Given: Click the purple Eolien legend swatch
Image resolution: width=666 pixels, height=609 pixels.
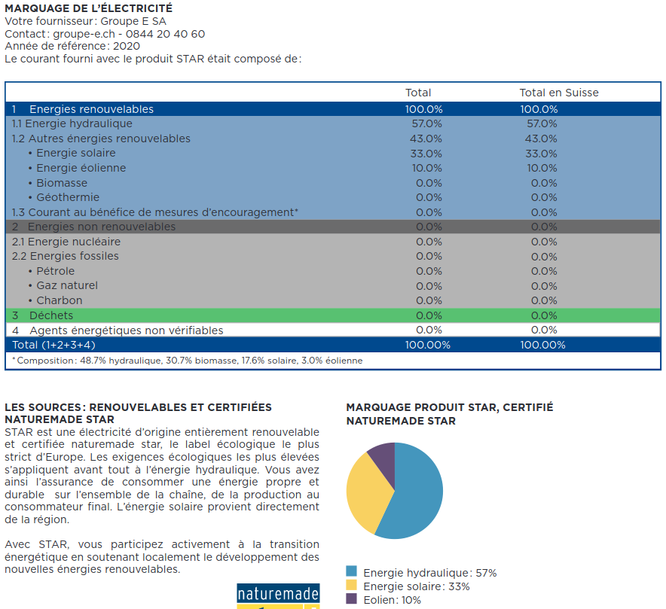Looking at the screenshot, I should point(351,598).
